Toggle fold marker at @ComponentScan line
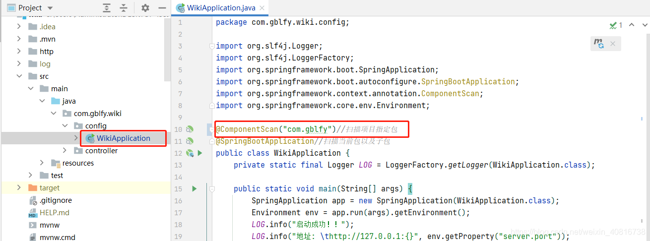 (x=212, y=129)
